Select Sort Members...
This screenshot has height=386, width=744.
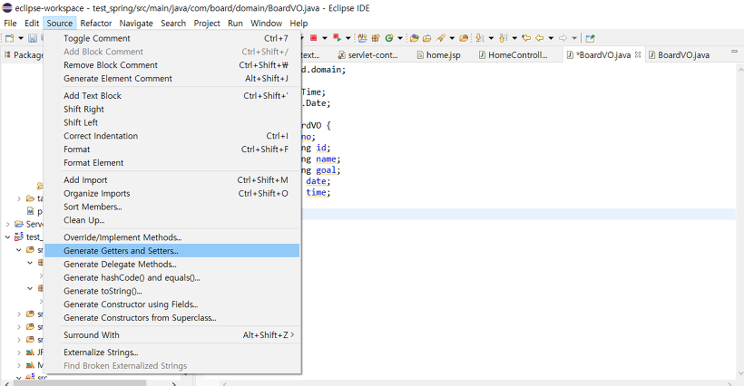172,207
